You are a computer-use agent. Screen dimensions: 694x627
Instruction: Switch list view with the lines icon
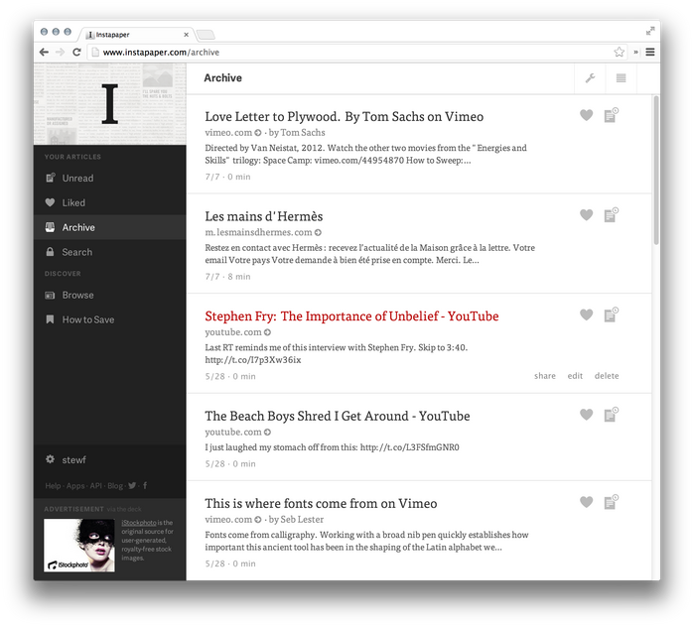(x=621, y=78)
